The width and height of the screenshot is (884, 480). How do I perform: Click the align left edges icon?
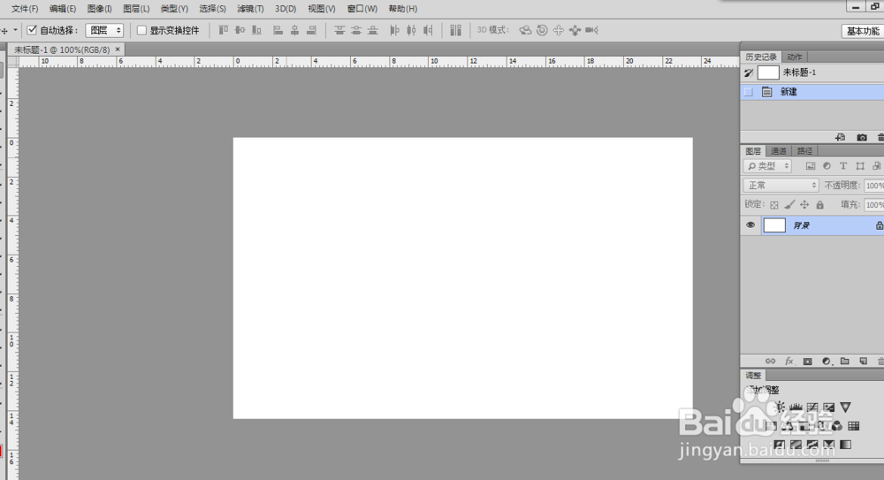click(278, 30)
